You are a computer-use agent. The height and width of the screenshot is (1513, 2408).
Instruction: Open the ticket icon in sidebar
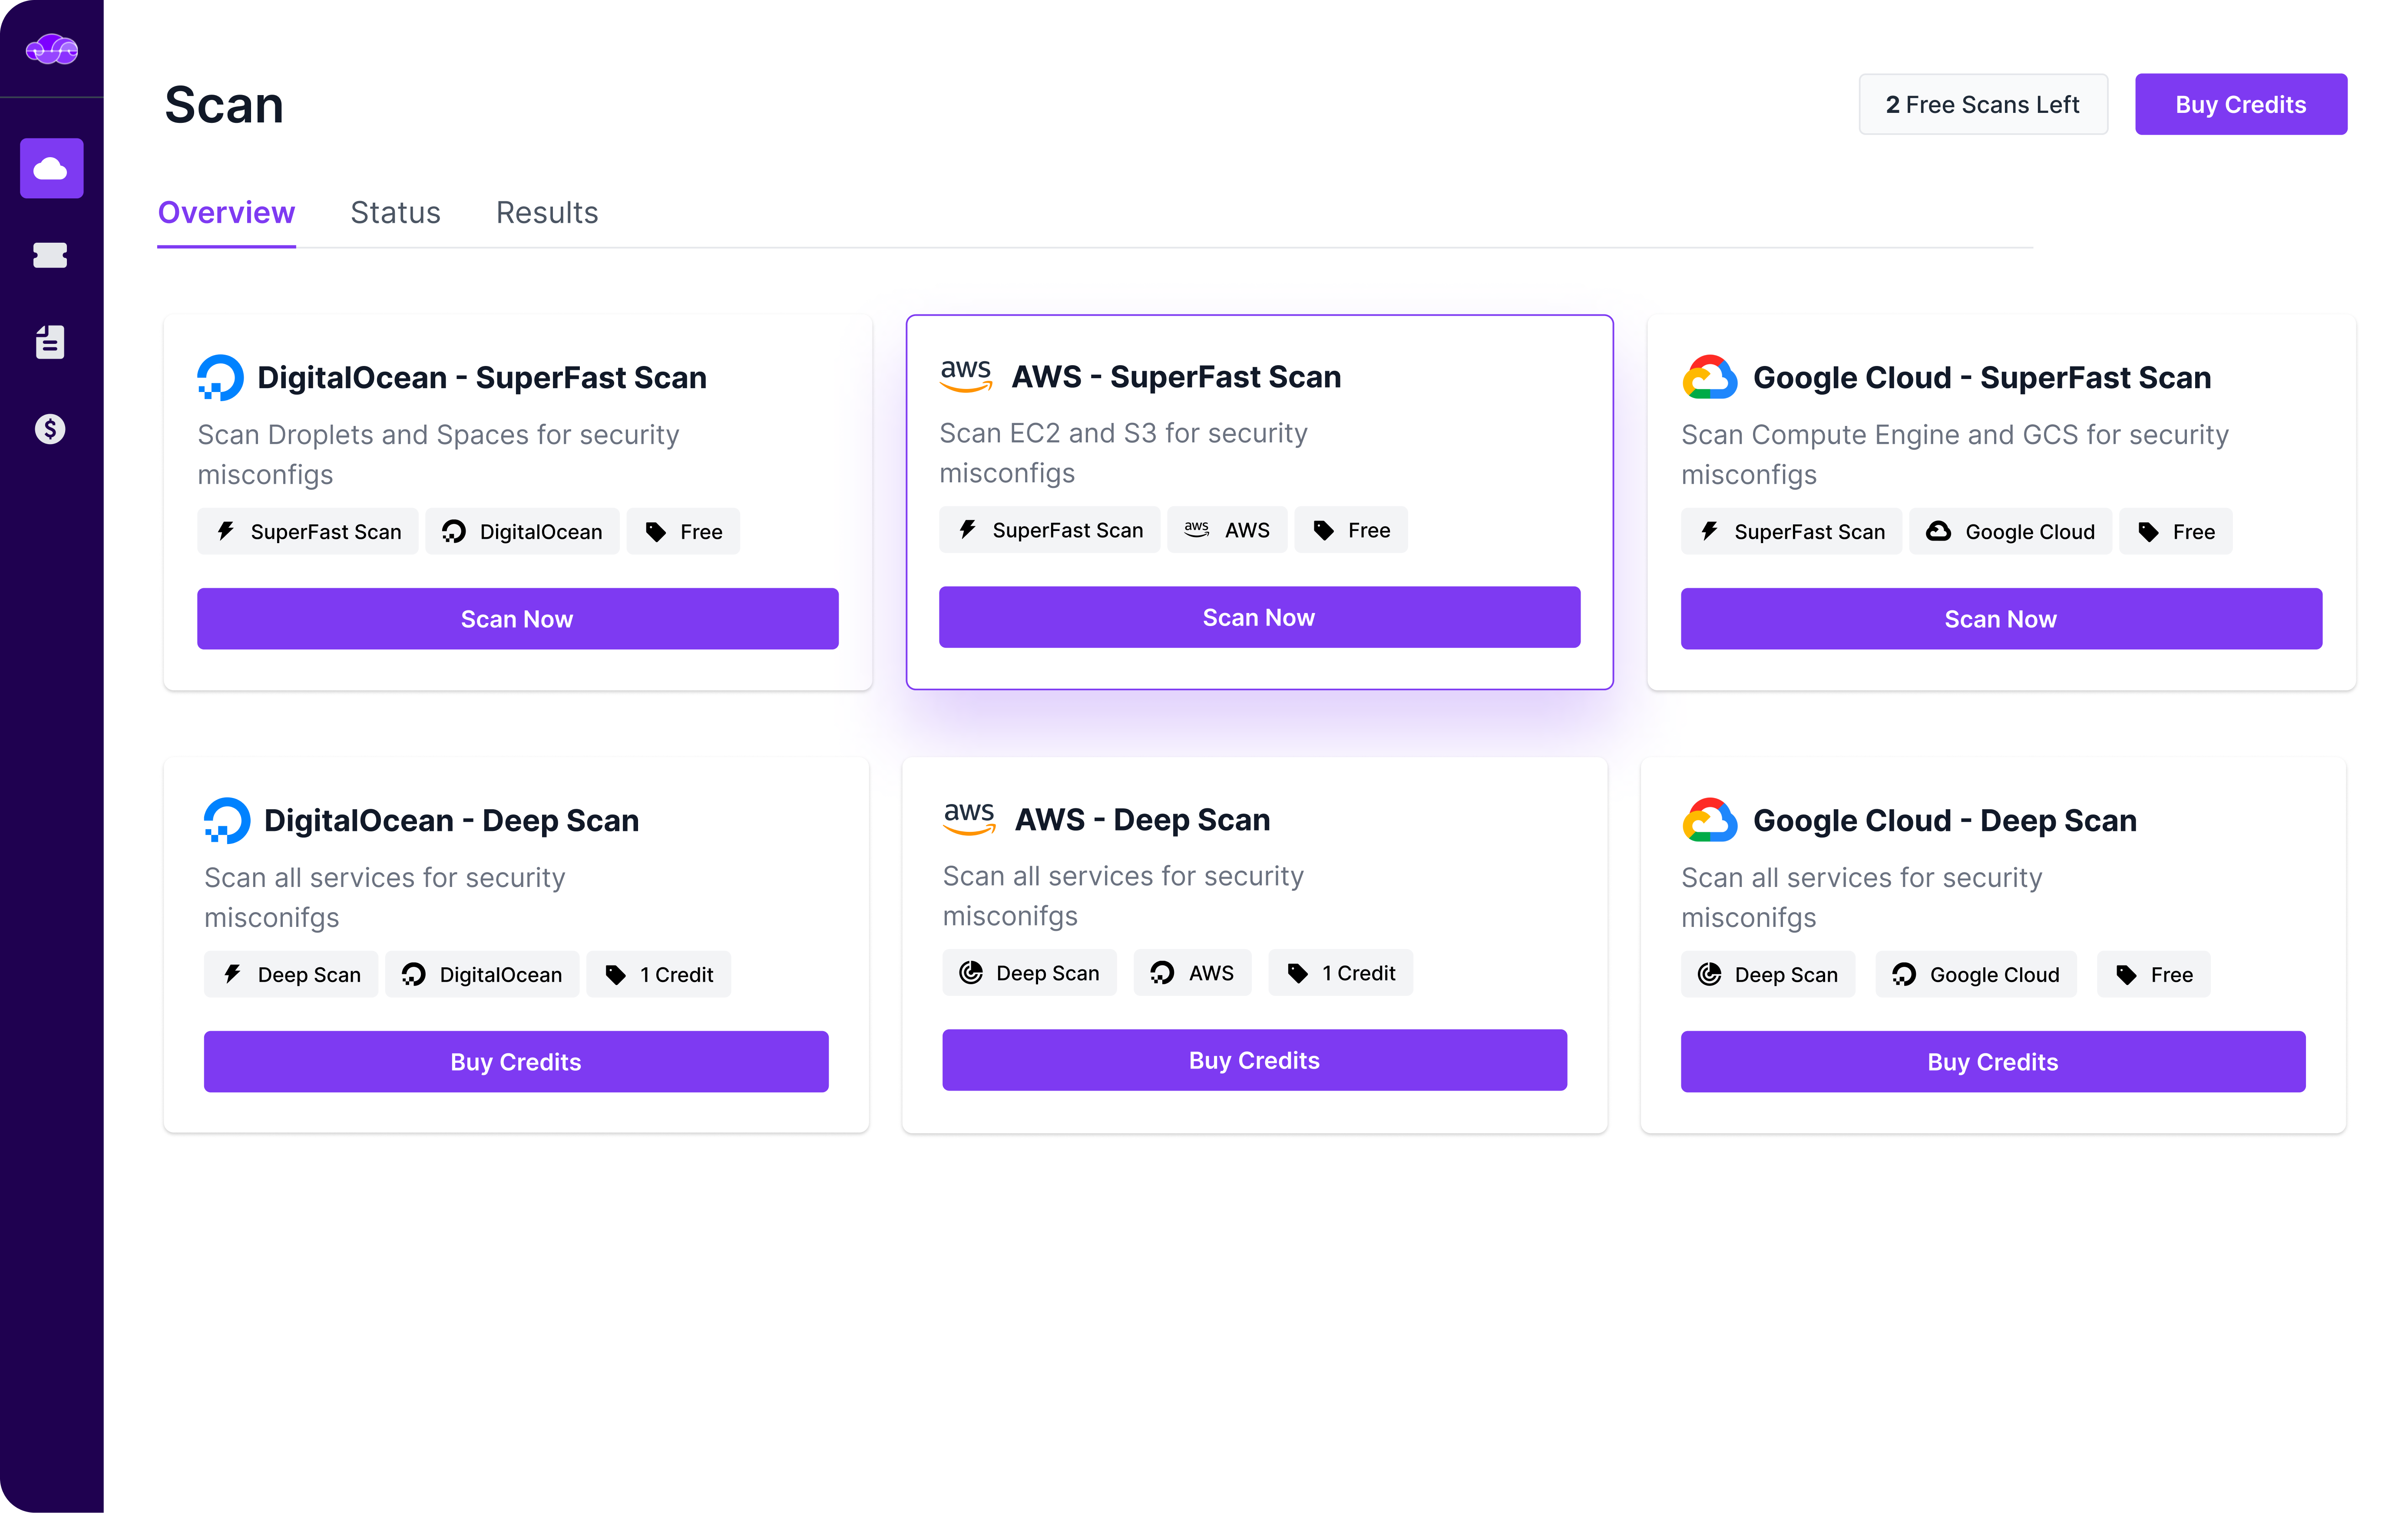click(x=50, y=256)
